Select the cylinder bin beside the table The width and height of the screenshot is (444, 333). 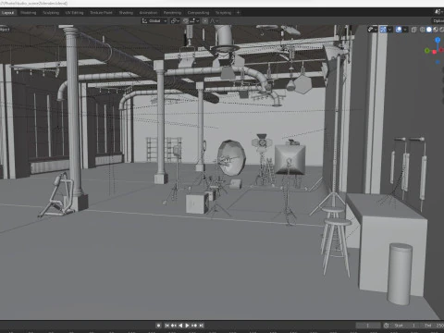[400, 274]
